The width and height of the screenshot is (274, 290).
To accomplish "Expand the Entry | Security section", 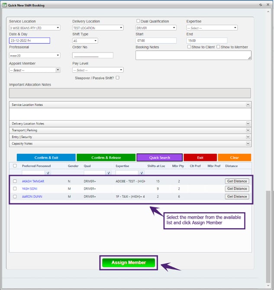I will click(x=248, y=137).
